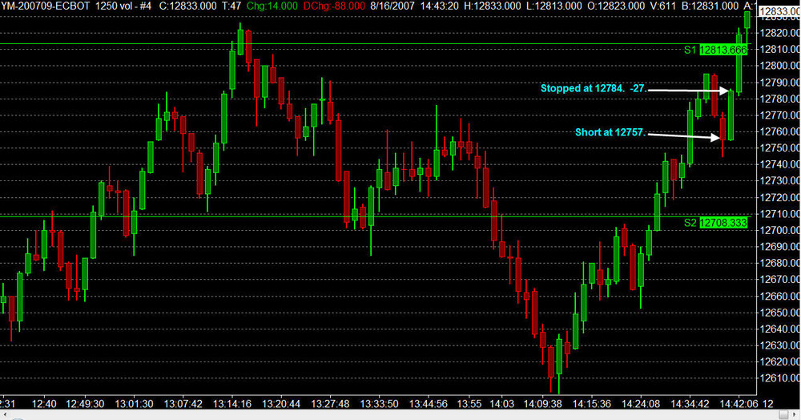
Task: Click the B:12831.000 bid value
Action: point(710,6)
